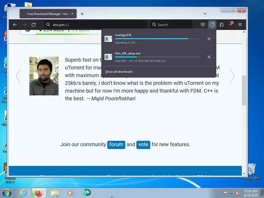Click the Majid Pooreftekhari author name
The width and height of the screenshot is (264, 198).
pyautogui.click(x=113, y=98)
